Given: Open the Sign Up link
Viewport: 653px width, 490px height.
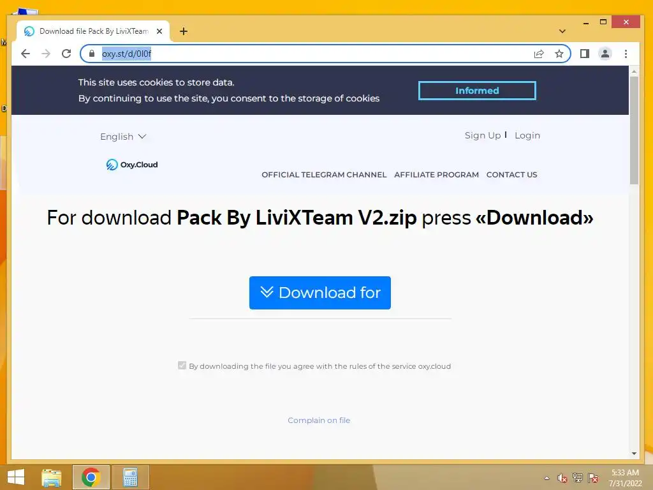Looking at the screenshot, I should tap(483, 135).
